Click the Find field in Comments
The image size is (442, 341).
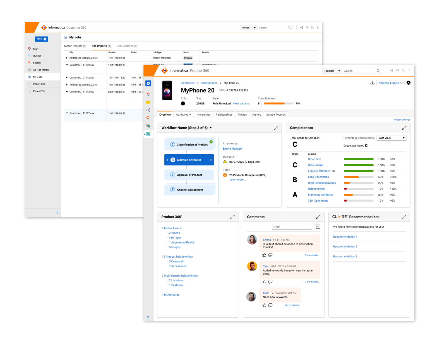tap(292, 227)
